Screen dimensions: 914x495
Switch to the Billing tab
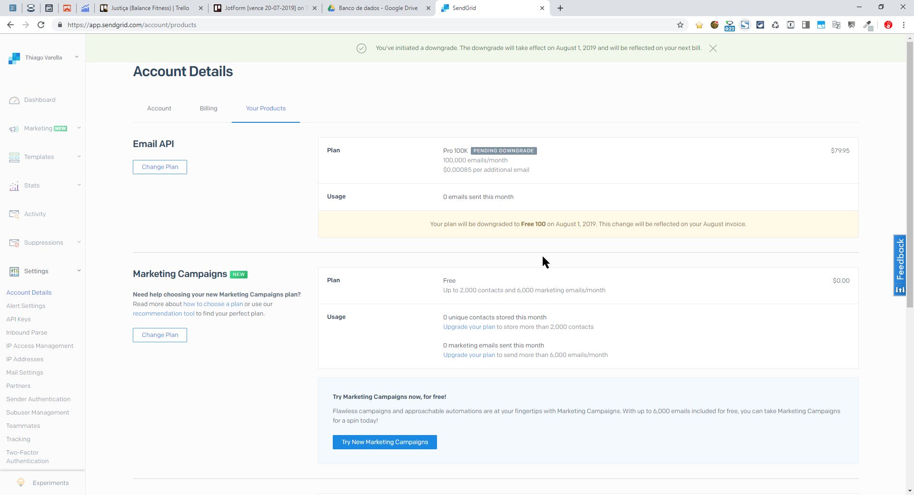click(x=209, y=109)
